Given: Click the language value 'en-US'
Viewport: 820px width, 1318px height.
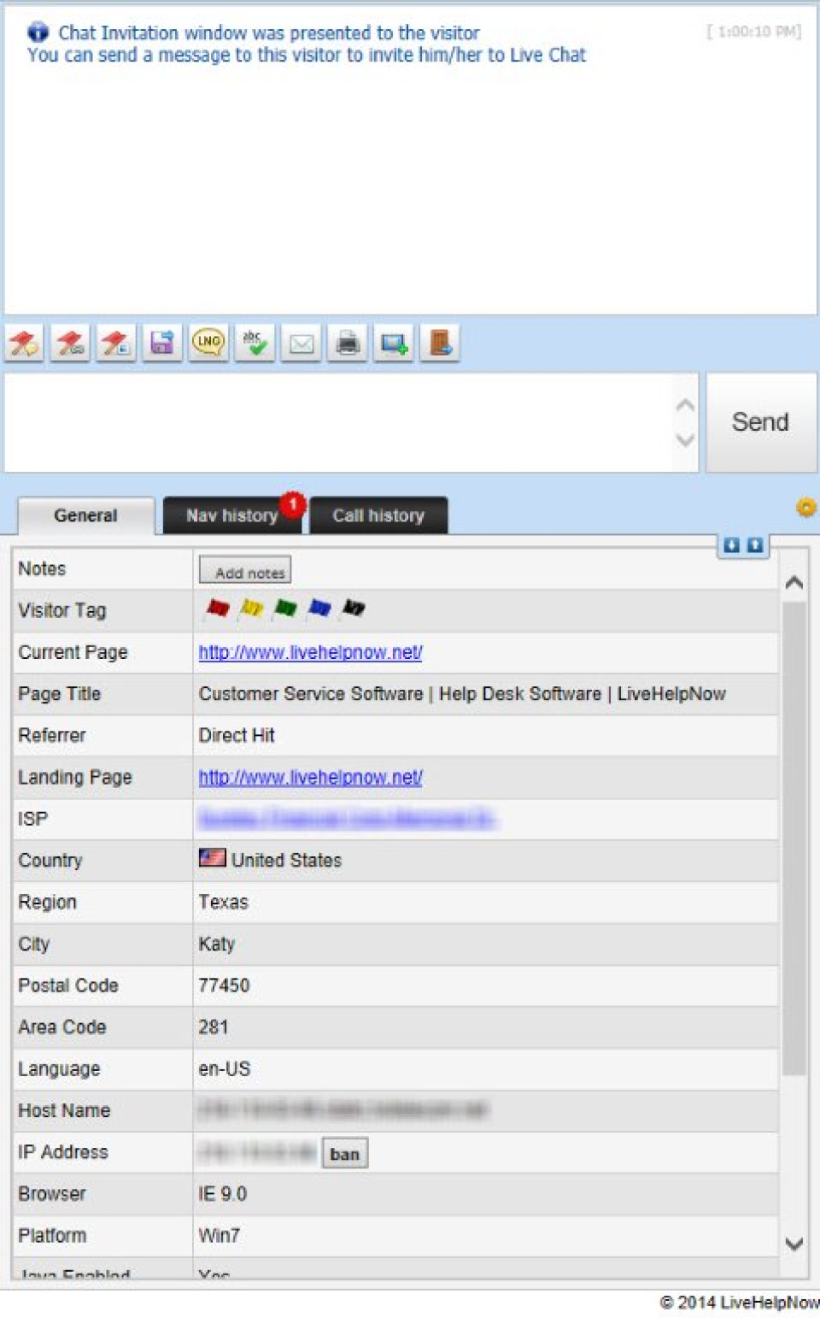Looking at the screenshot, I should 225,1068.
